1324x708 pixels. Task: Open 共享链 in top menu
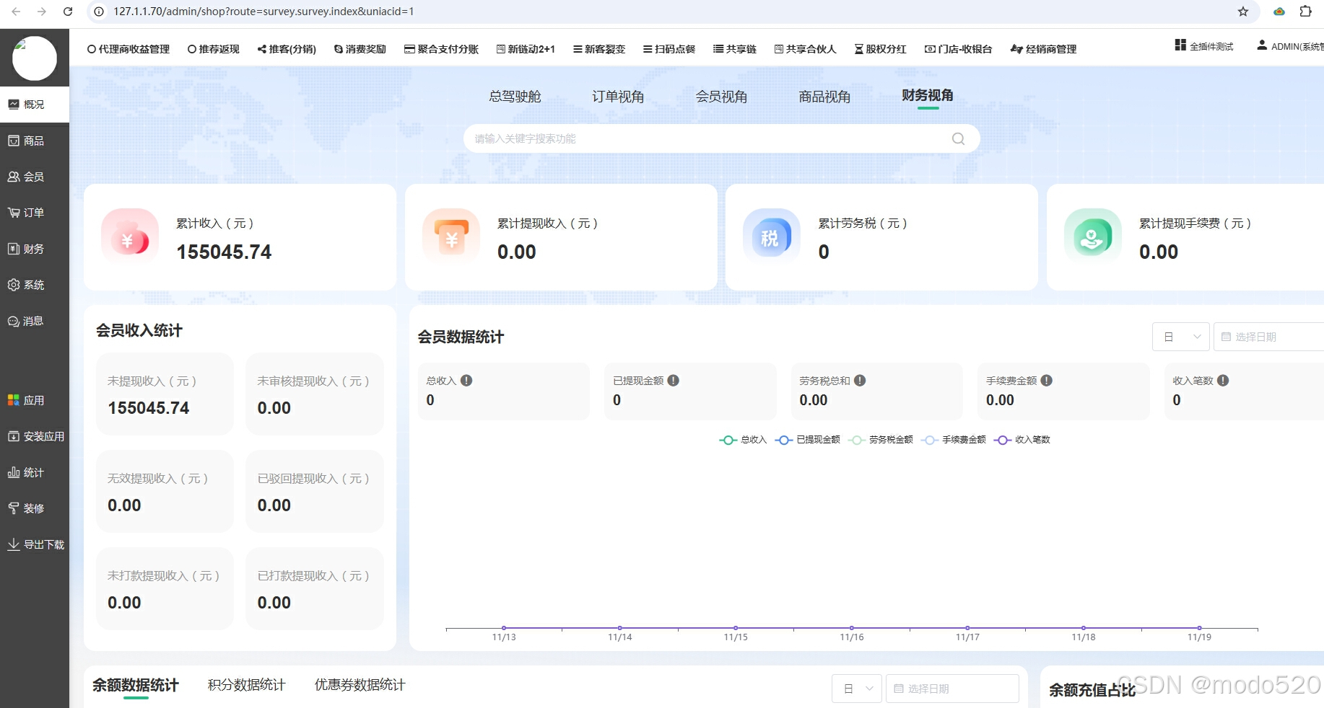(x=735, y=49)
